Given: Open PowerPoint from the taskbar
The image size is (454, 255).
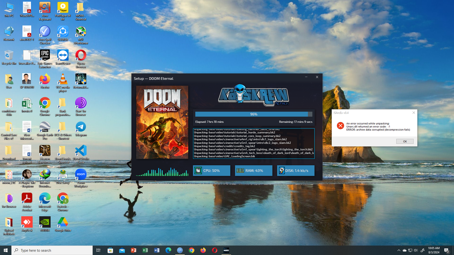Looking at the screenshot, I should (x=133, y=250).
